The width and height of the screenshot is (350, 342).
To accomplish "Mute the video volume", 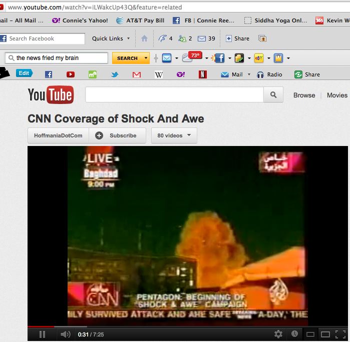I will coord(65,334).
